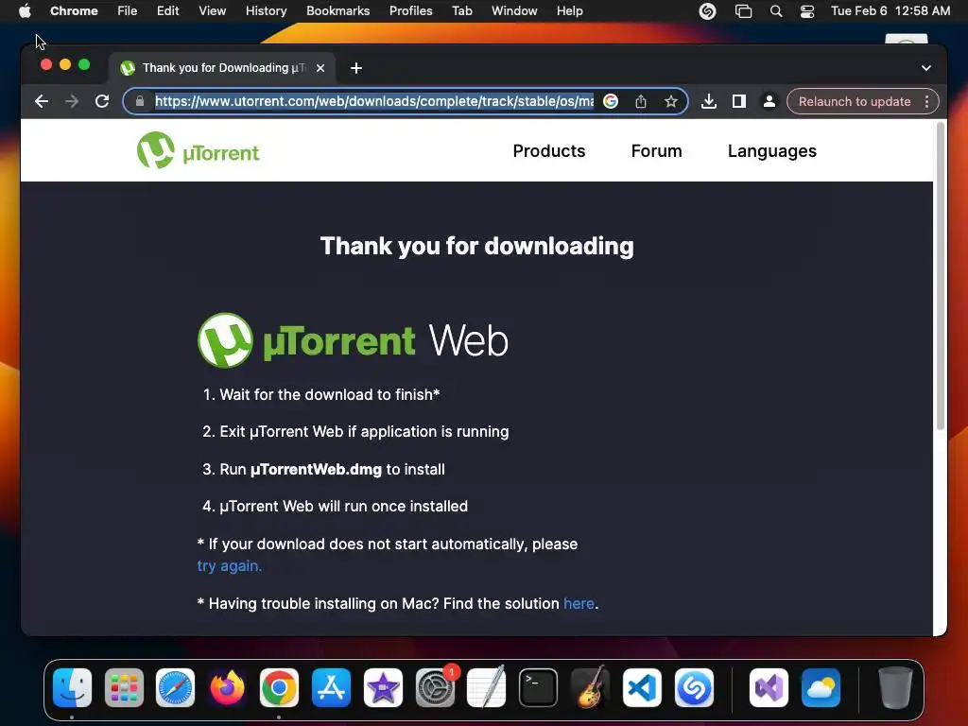The width and height of the screenshot is (968, 726).
Task: Click the page vertical scrollbar
Action: pos(941,277)
